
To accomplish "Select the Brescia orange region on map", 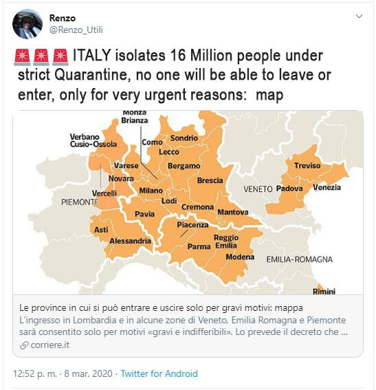I will coord(210,180).
